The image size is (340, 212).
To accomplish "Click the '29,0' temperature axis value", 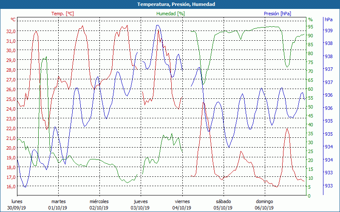I will point(11,60).
